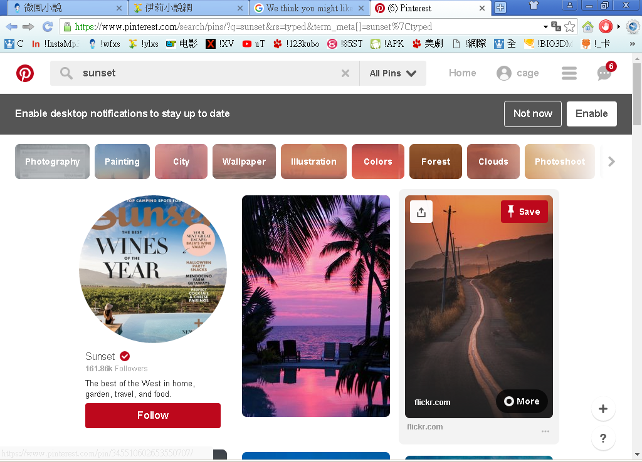Viewport: 642px width, 462px height.
Task: Open the !APK bookmark
Action: click(387, 44)
